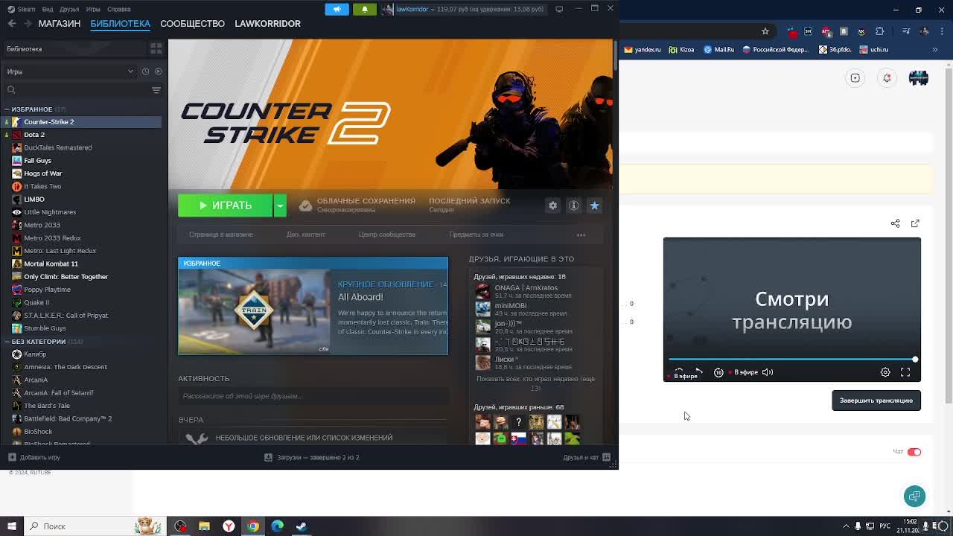Show Counter-Strike 2 game info

pos(573,205)
